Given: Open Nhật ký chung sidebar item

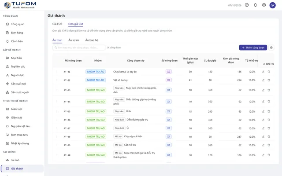Looking at the screenshot, I should (22, 143).
